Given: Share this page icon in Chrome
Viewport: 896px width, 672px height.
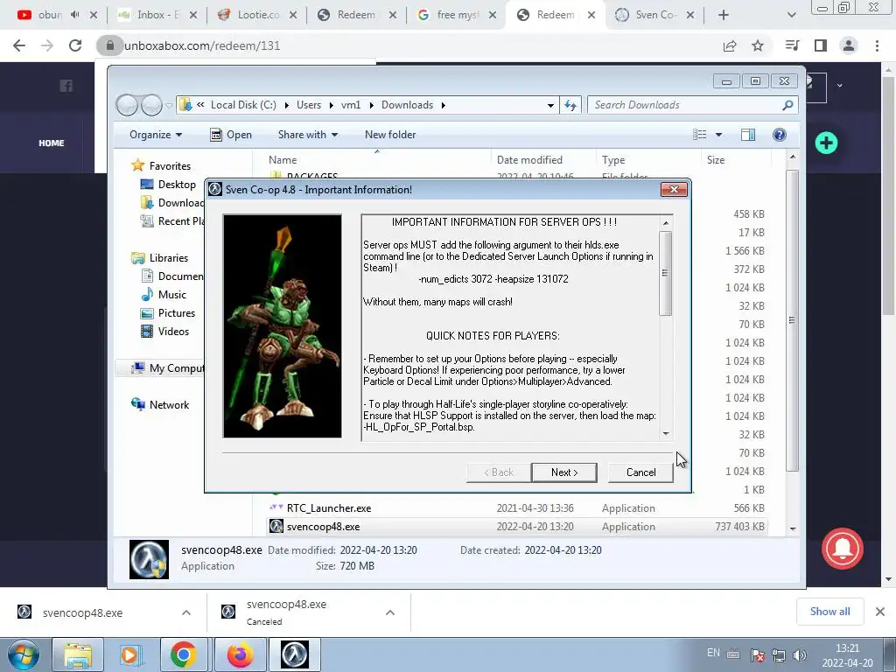Looking at the screenshot, I should [730, 45].
